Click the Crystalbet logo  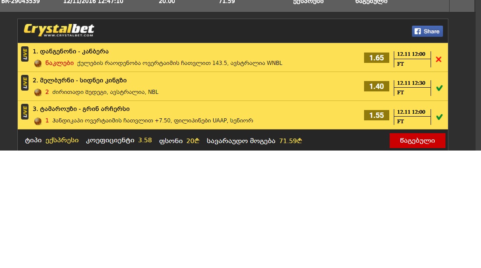(x=59, y=30)
